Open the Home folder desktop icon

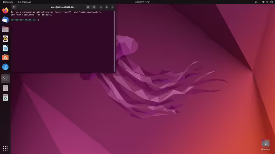coord(265,145)
